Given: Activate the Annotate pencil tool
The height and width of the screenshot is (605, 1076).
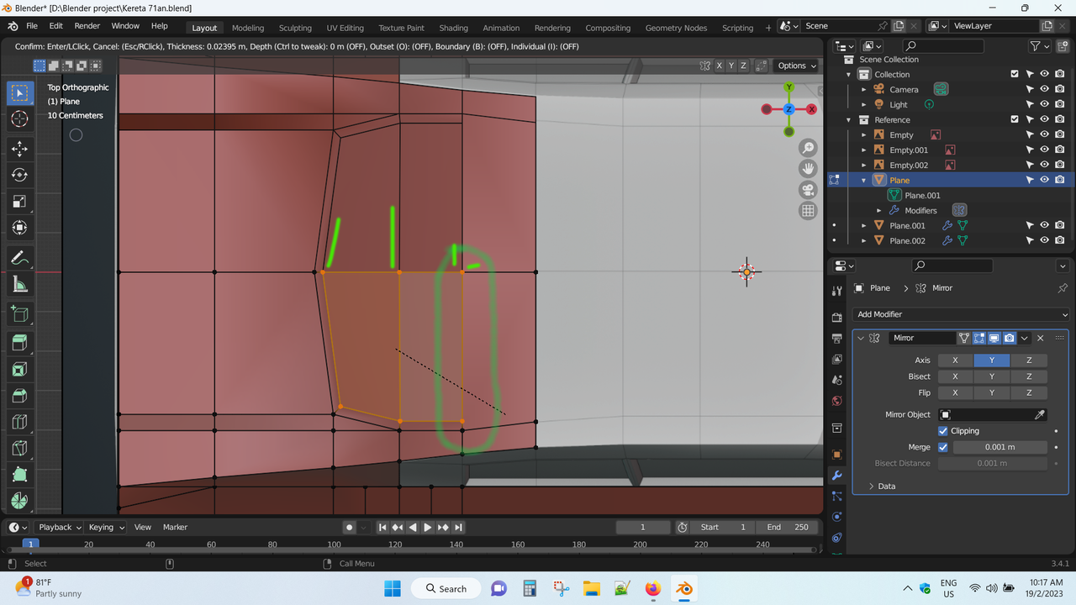Looking at the screenshot, I should [19, 258].
